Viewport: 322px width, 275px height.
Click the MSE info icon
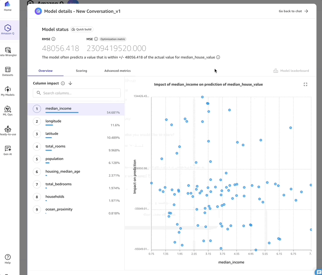click(x=96, y=39)
